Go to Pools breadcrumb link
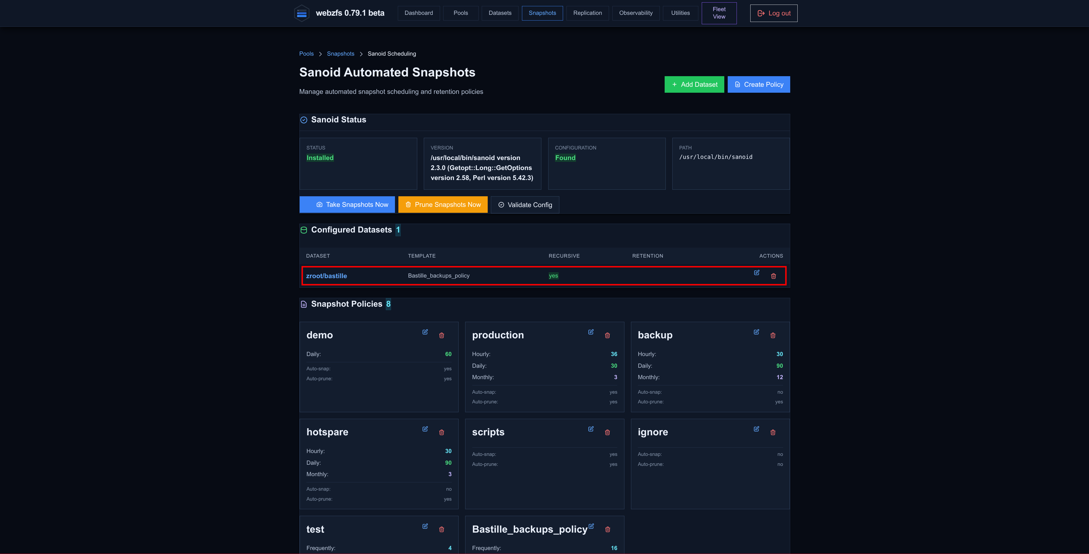1089x554 pixels. pos(306,54)
